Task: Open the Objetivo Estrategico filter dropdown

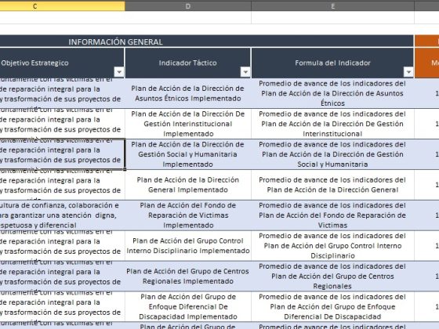Action: coord(119,72)
